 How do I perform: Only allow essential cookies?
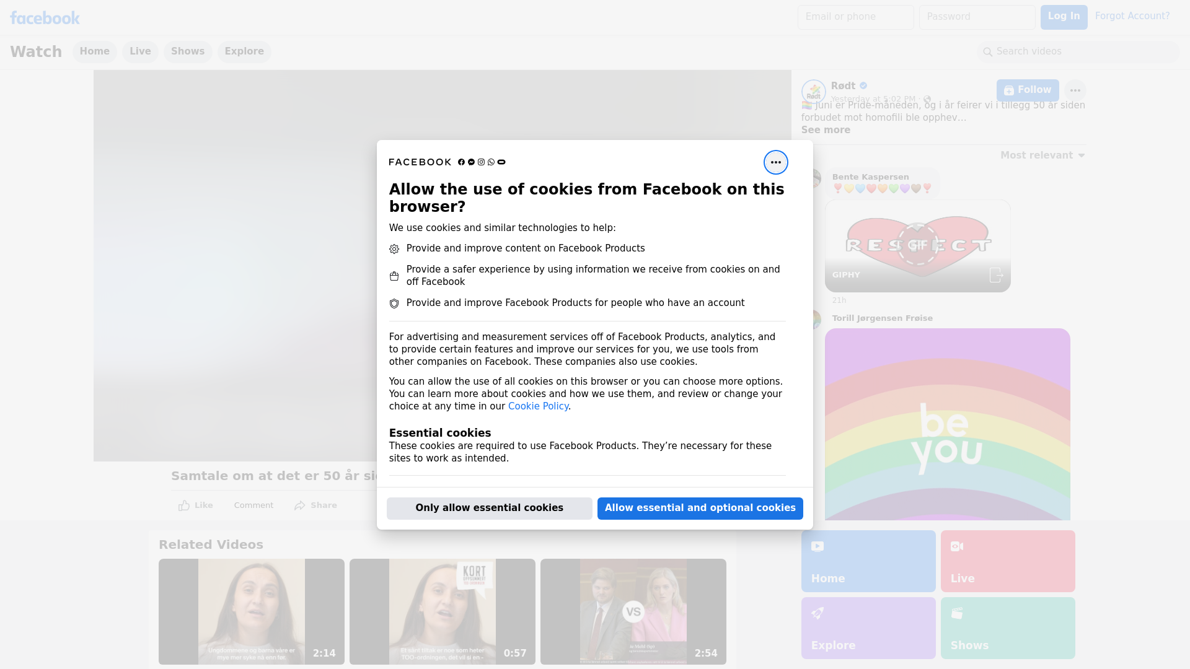[489, 508]
